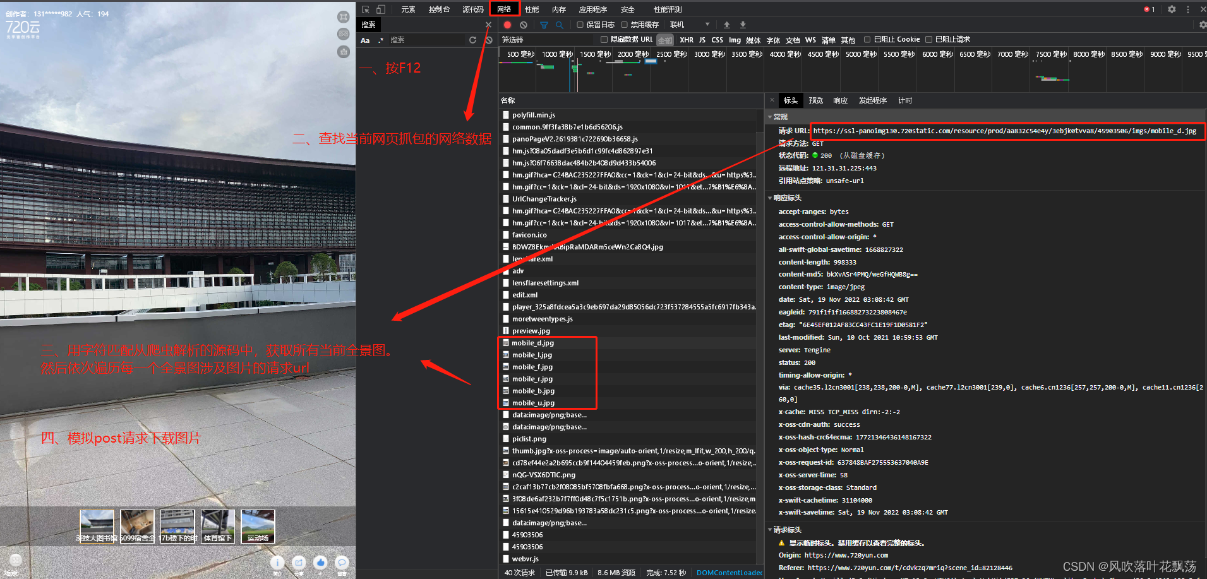This screenshot has width=1207, height=579.
Task: Click the info (简介) button in panorama
Action: [277, 563]
